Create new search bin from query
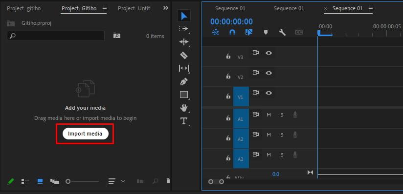Screen dimensions: 403x194 tap(117, 36)
